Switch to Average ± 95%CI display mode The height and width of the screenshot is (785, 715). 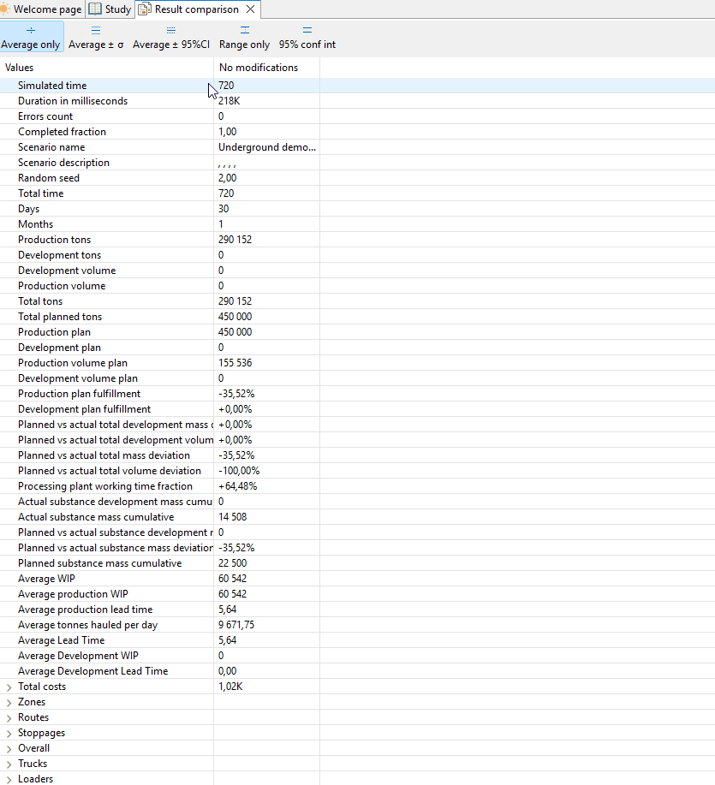(170, 37)
